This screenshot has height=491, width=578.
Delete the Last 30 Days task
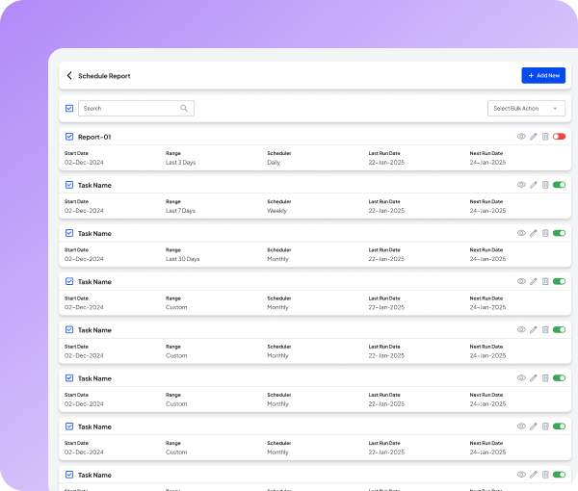tap(545, 233)
